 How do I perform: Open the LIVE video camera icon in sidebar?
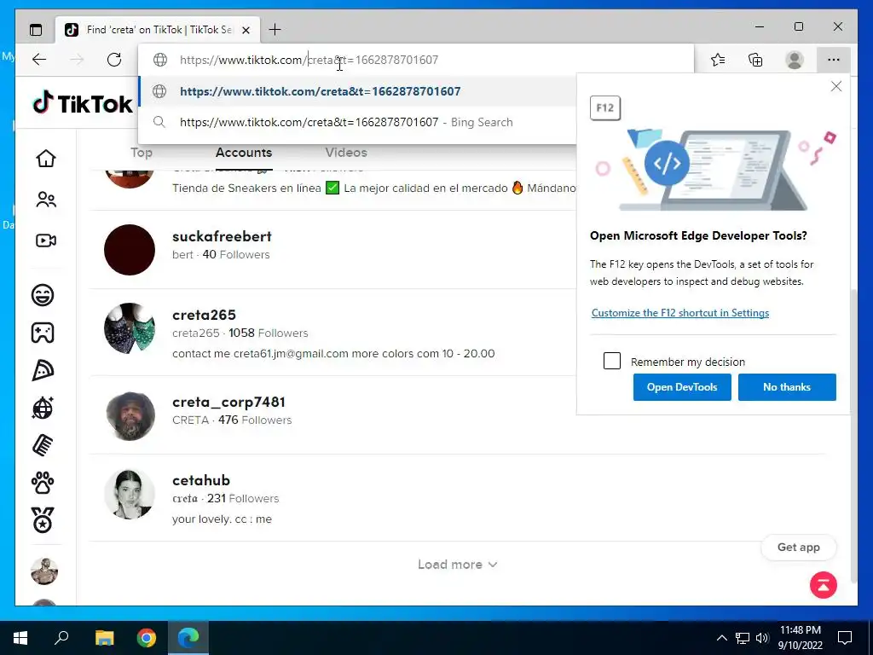click(x=46, y=241)
